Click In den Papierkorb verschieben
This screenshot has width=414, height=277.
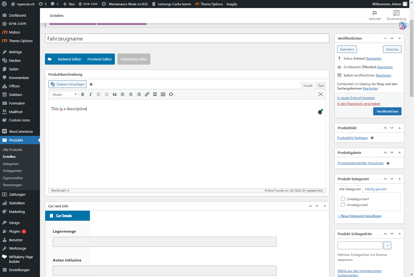[x=359, y=104]
